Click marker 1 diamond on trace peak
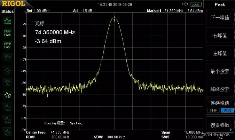235x140 pixels. [115, 17]
